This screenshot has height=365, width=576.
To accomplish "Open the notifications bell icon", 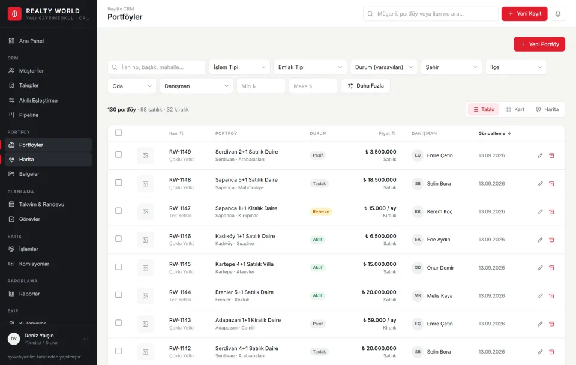I will tap(557, 14).
